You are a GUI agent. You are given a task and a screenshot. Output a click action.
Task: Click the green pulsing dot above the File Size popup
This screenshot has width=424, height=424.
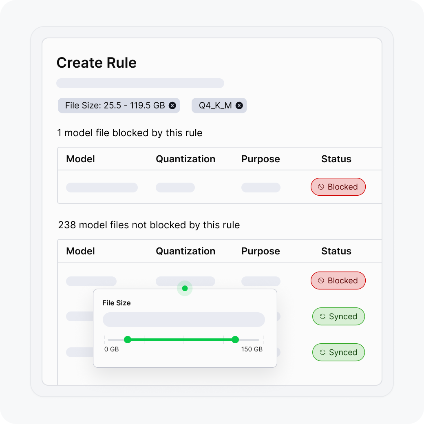[x=185, y=288]
